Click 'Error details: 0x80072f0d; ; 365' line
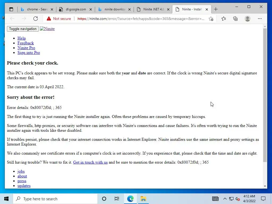 pos(34,108)
